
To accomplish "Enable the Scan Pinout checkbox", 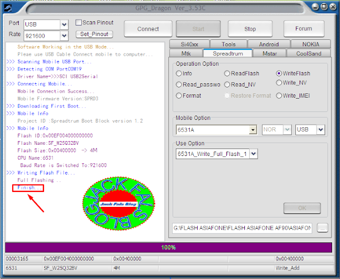I will (x=79, y=22).
